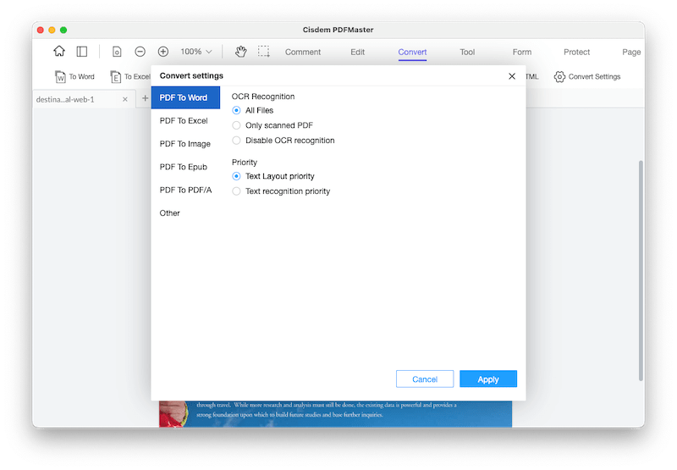This screenshot has width=677, height=470.
Task: Add a new tab with plus
Action: click(x=145, y=98)
